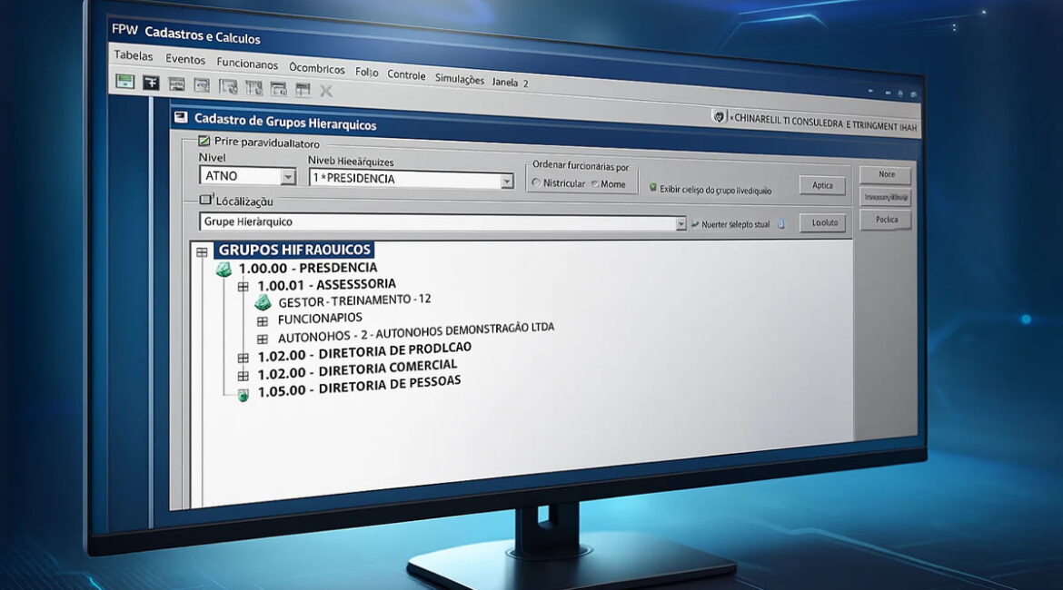
Task: Click the green shield icon beside DIRETORIA DE PESSOAS
Action: (243, 395)
